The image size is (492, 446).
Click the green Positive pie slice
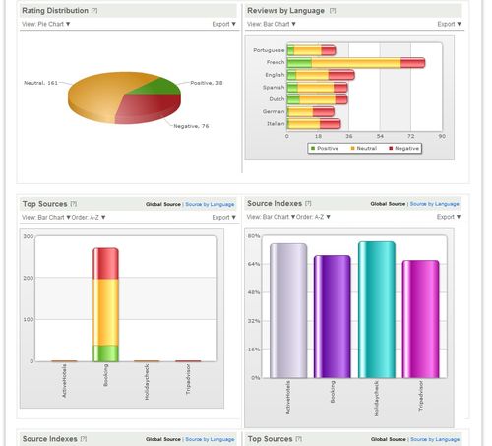[160, 88]
